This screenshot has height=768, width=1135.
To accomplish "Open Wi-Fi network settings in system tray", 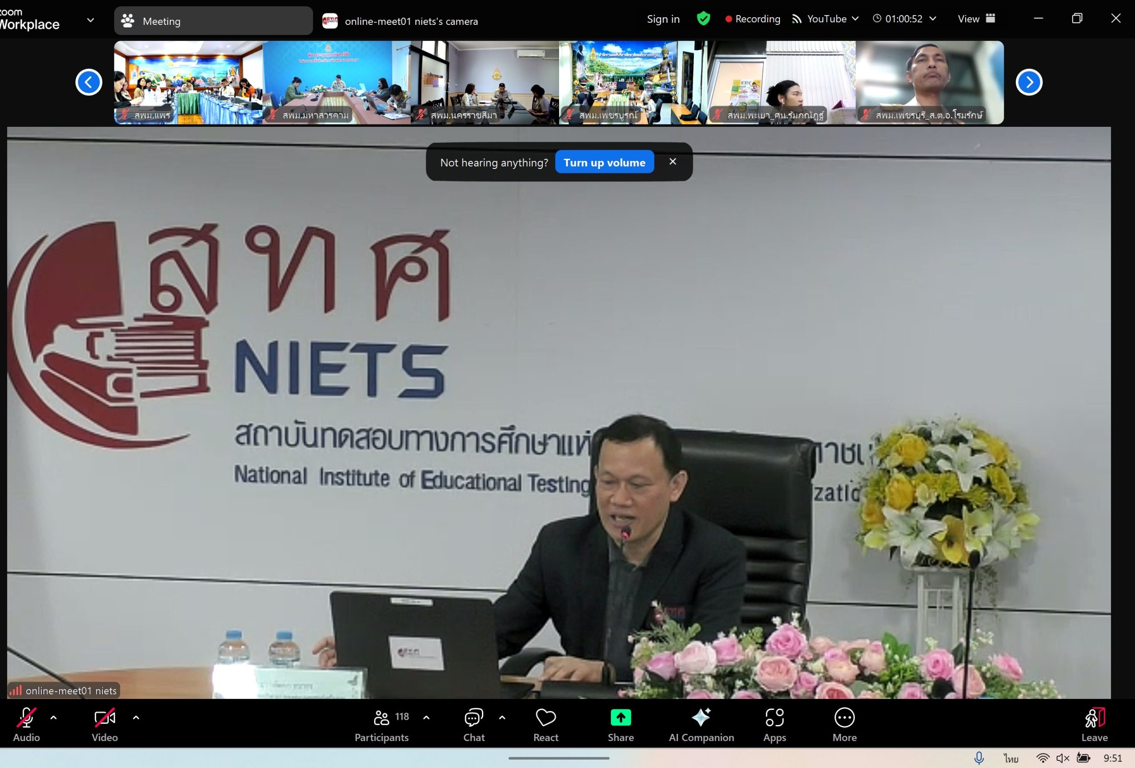I will click(x=1042, y=758).
